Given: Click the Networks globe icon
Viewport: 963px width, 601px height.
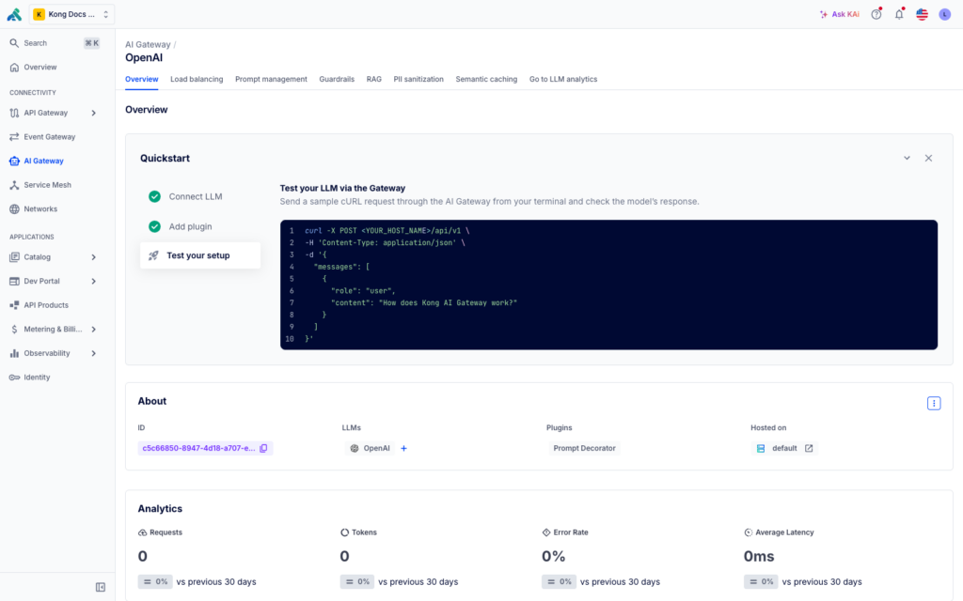Looking at the screenshot, I should 14,209.
